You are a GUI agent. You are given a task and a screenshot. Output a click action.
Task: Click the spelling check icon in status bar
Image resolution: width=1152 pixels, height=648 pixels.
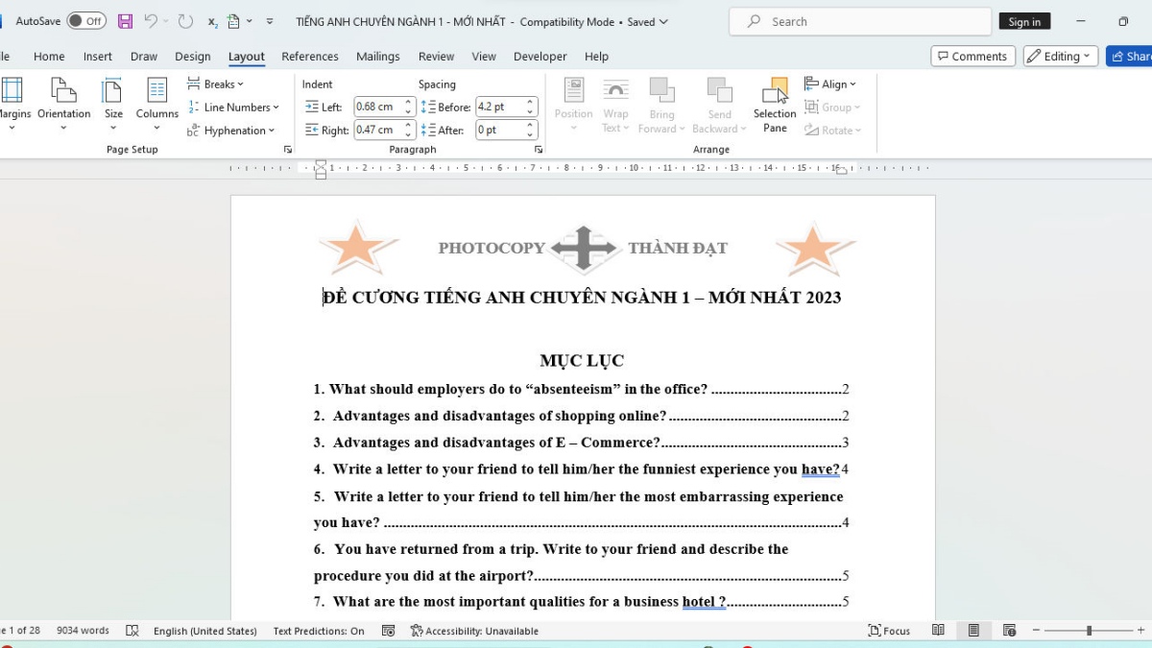coord(132,631)
